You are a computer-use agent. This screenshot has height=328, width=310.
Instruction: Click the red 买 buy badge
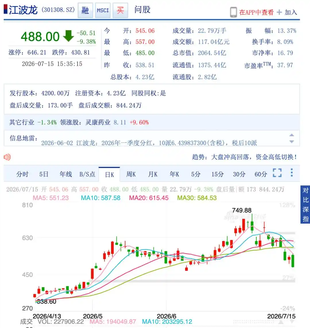click(x=120, y=10)
